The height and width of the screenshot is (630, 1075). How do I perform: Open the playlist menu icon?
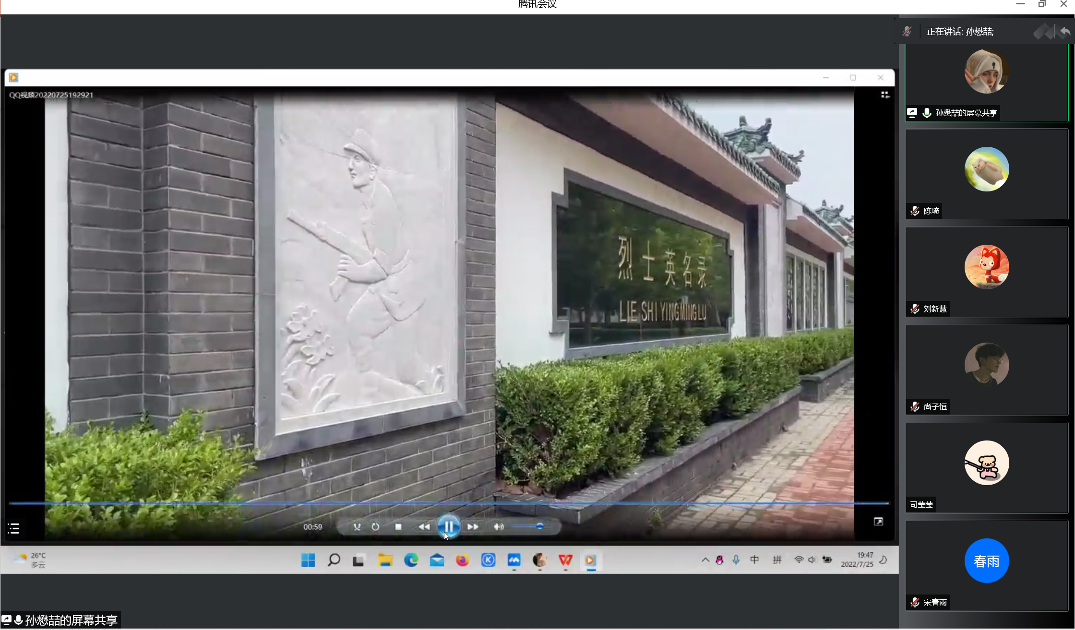tap(13, 529)
